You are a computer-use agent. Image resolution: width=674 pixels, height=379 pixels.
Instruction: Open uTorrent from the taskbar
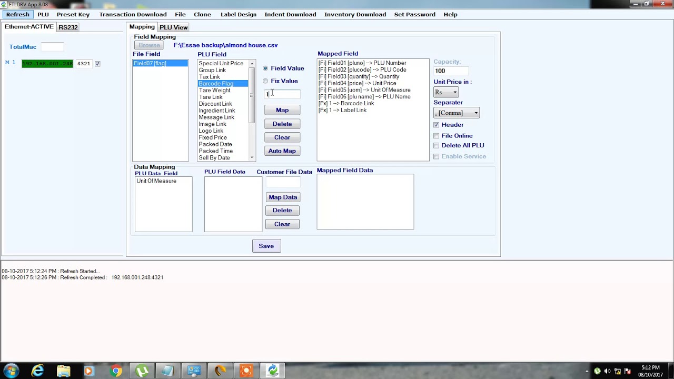point(142,371)
